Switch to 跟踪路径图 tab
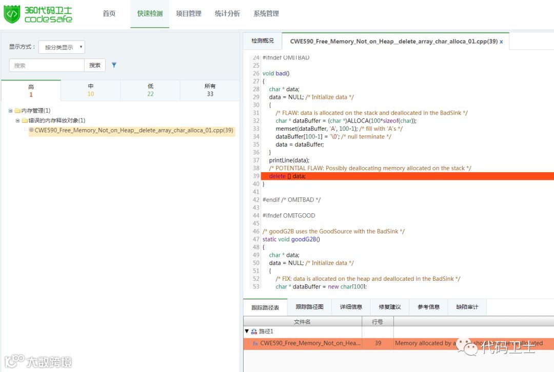Image resolution: width=554 pixels, height=372 pixels. click(309, 307)
